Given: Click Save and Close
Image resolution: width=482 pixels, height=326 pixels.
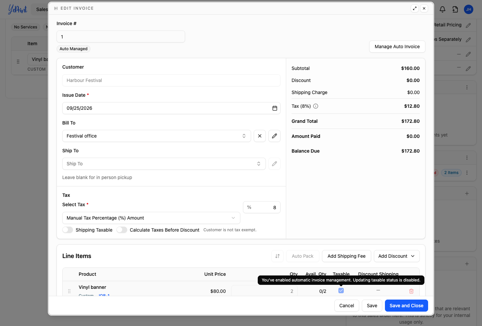Looking at the screenshot, I should tap(406, 306).
